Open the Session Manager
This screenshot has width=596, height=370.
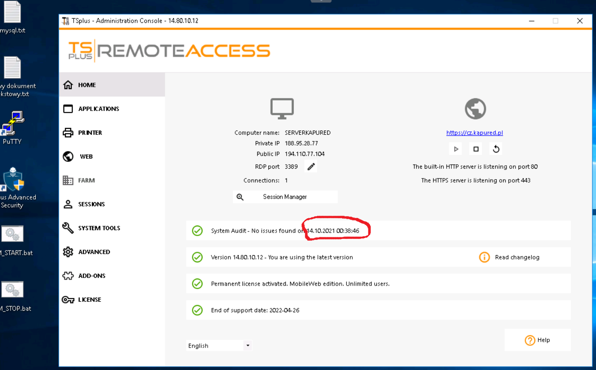pos(285,197)
